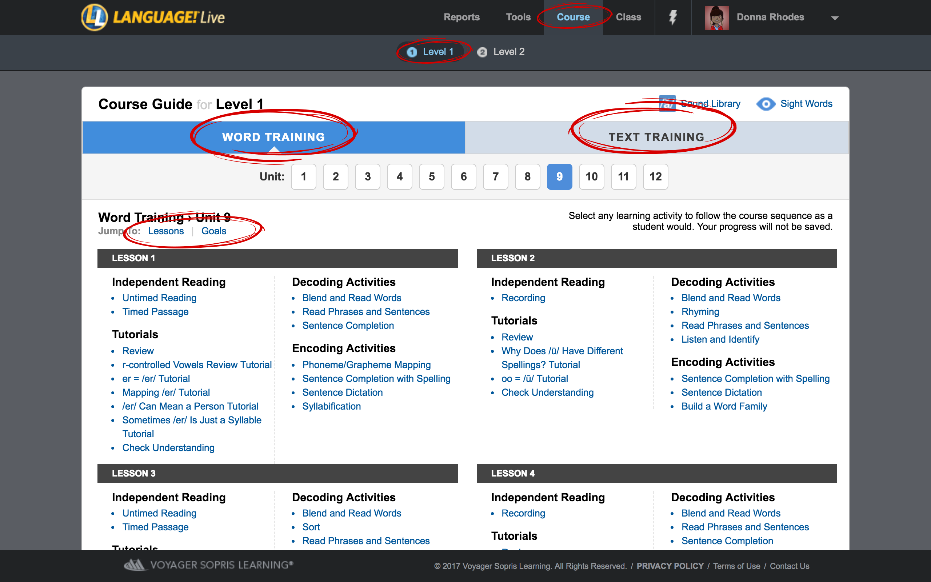Open Sometimes /er/ Is Just a Syllable Tutorial
The image size is (931, 582).
[x=192, y=427]
